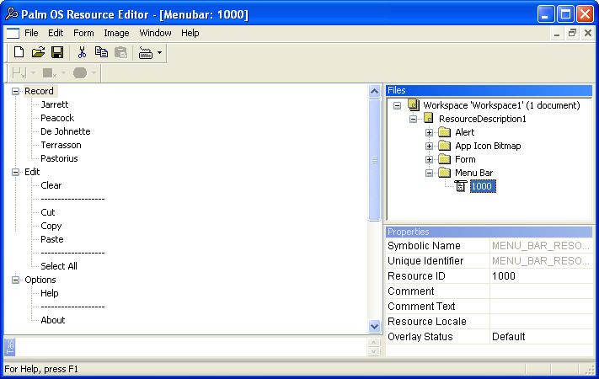
Task: Select the Select All tree item
Action: [x=59, y=266]
